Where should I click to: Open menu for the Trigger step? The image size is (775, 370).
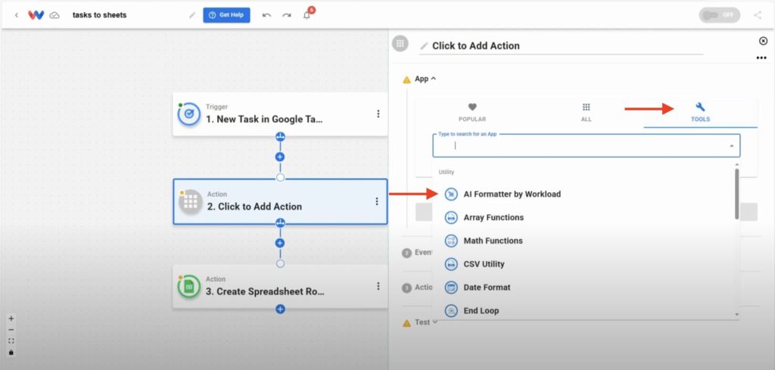click(378, 114)
